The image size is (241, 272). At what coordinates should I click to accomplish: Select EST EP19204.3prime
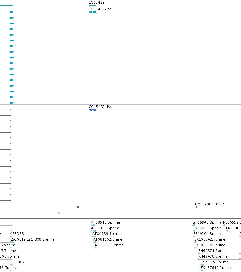click(x=207, y=234)
